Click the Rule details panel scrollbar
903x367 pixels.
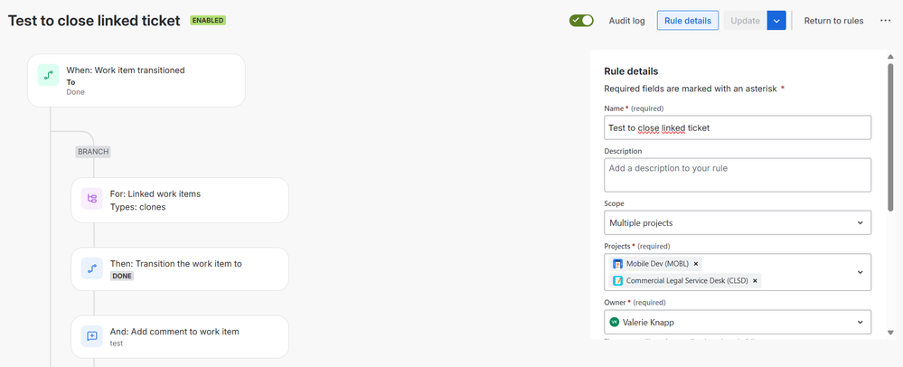pyautogui.click(x=891, y=136)
